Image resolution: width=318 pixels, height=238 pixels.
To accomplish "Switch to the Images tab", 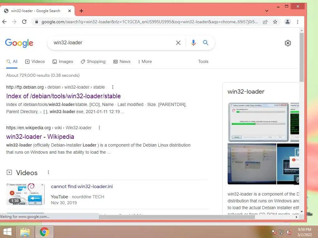I will (63, 62).
